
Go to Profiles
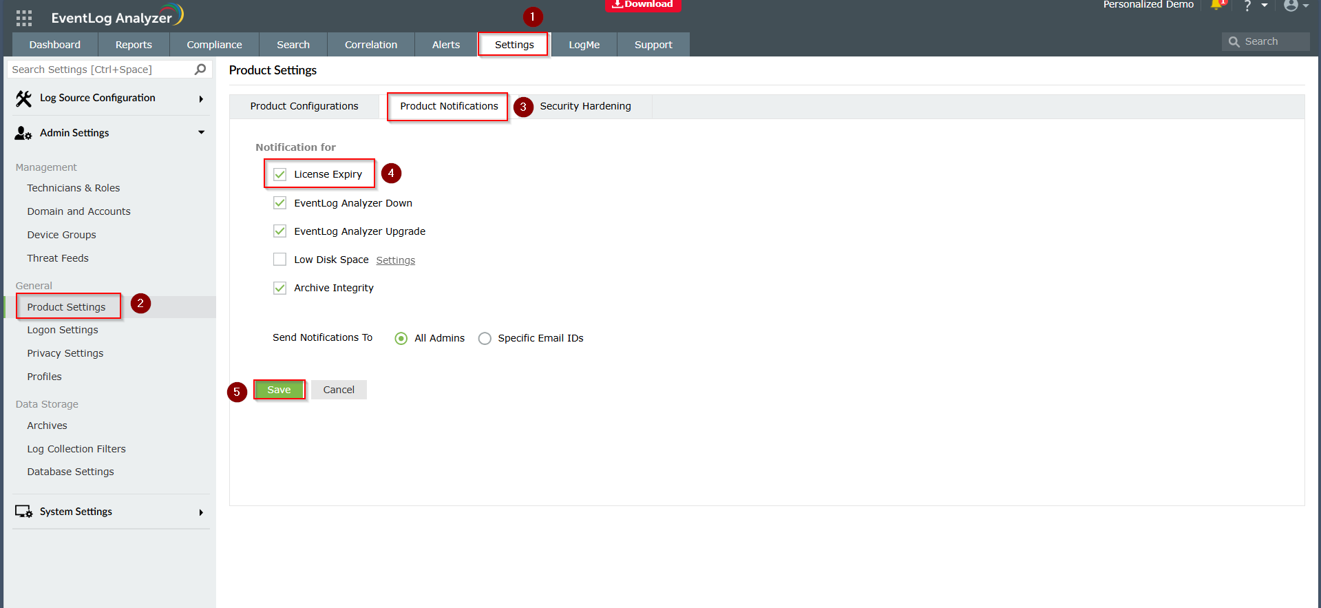pos(45,377)
